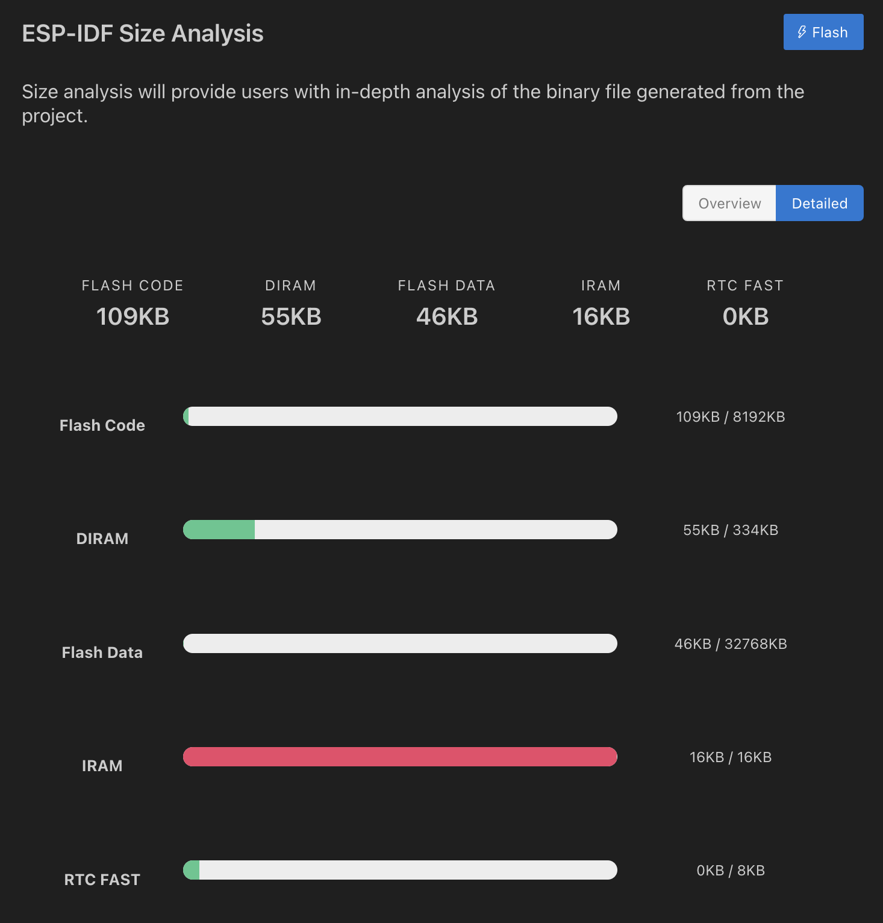Click the red full IRAM bar

click(x=400, y=757)
